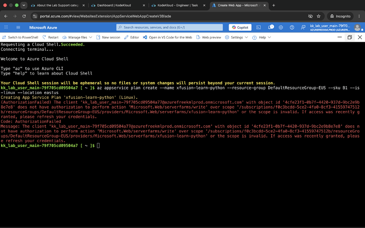Reload the Azure portal page
This screenshot has height=228, width=365.
click(x=24, y=16)
